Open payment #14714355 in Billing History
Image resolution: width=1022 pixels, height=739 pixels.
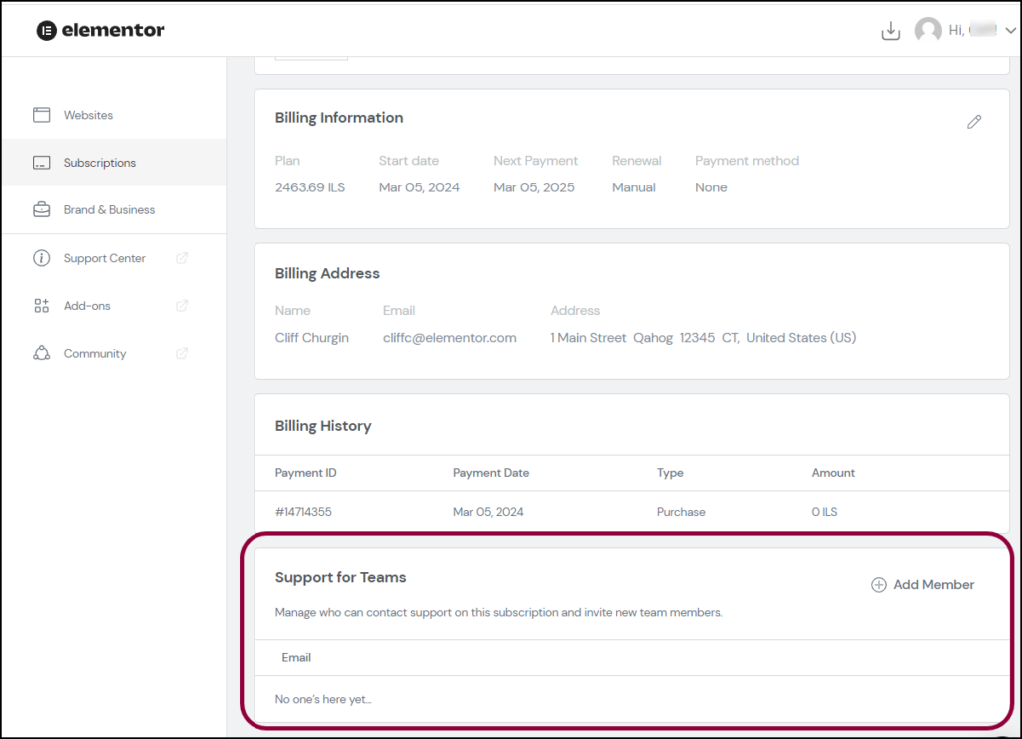coord(304,511)
